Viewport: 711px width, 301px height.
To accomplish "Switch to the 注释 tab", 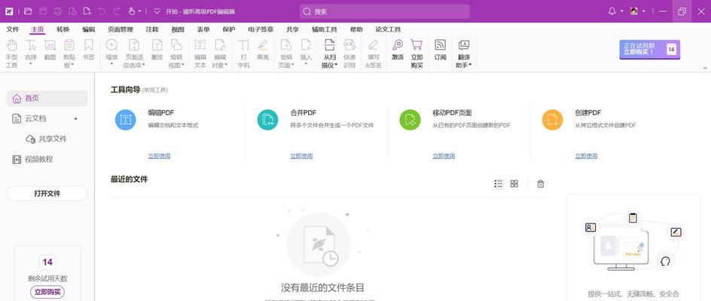I will click(152, 29).
